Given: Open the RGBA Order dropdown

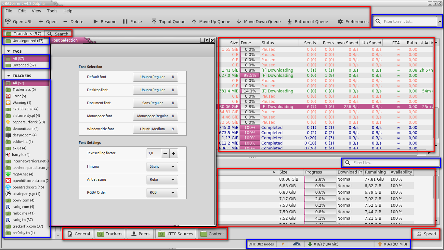Looking at the screenshot, I should [162, 193].
